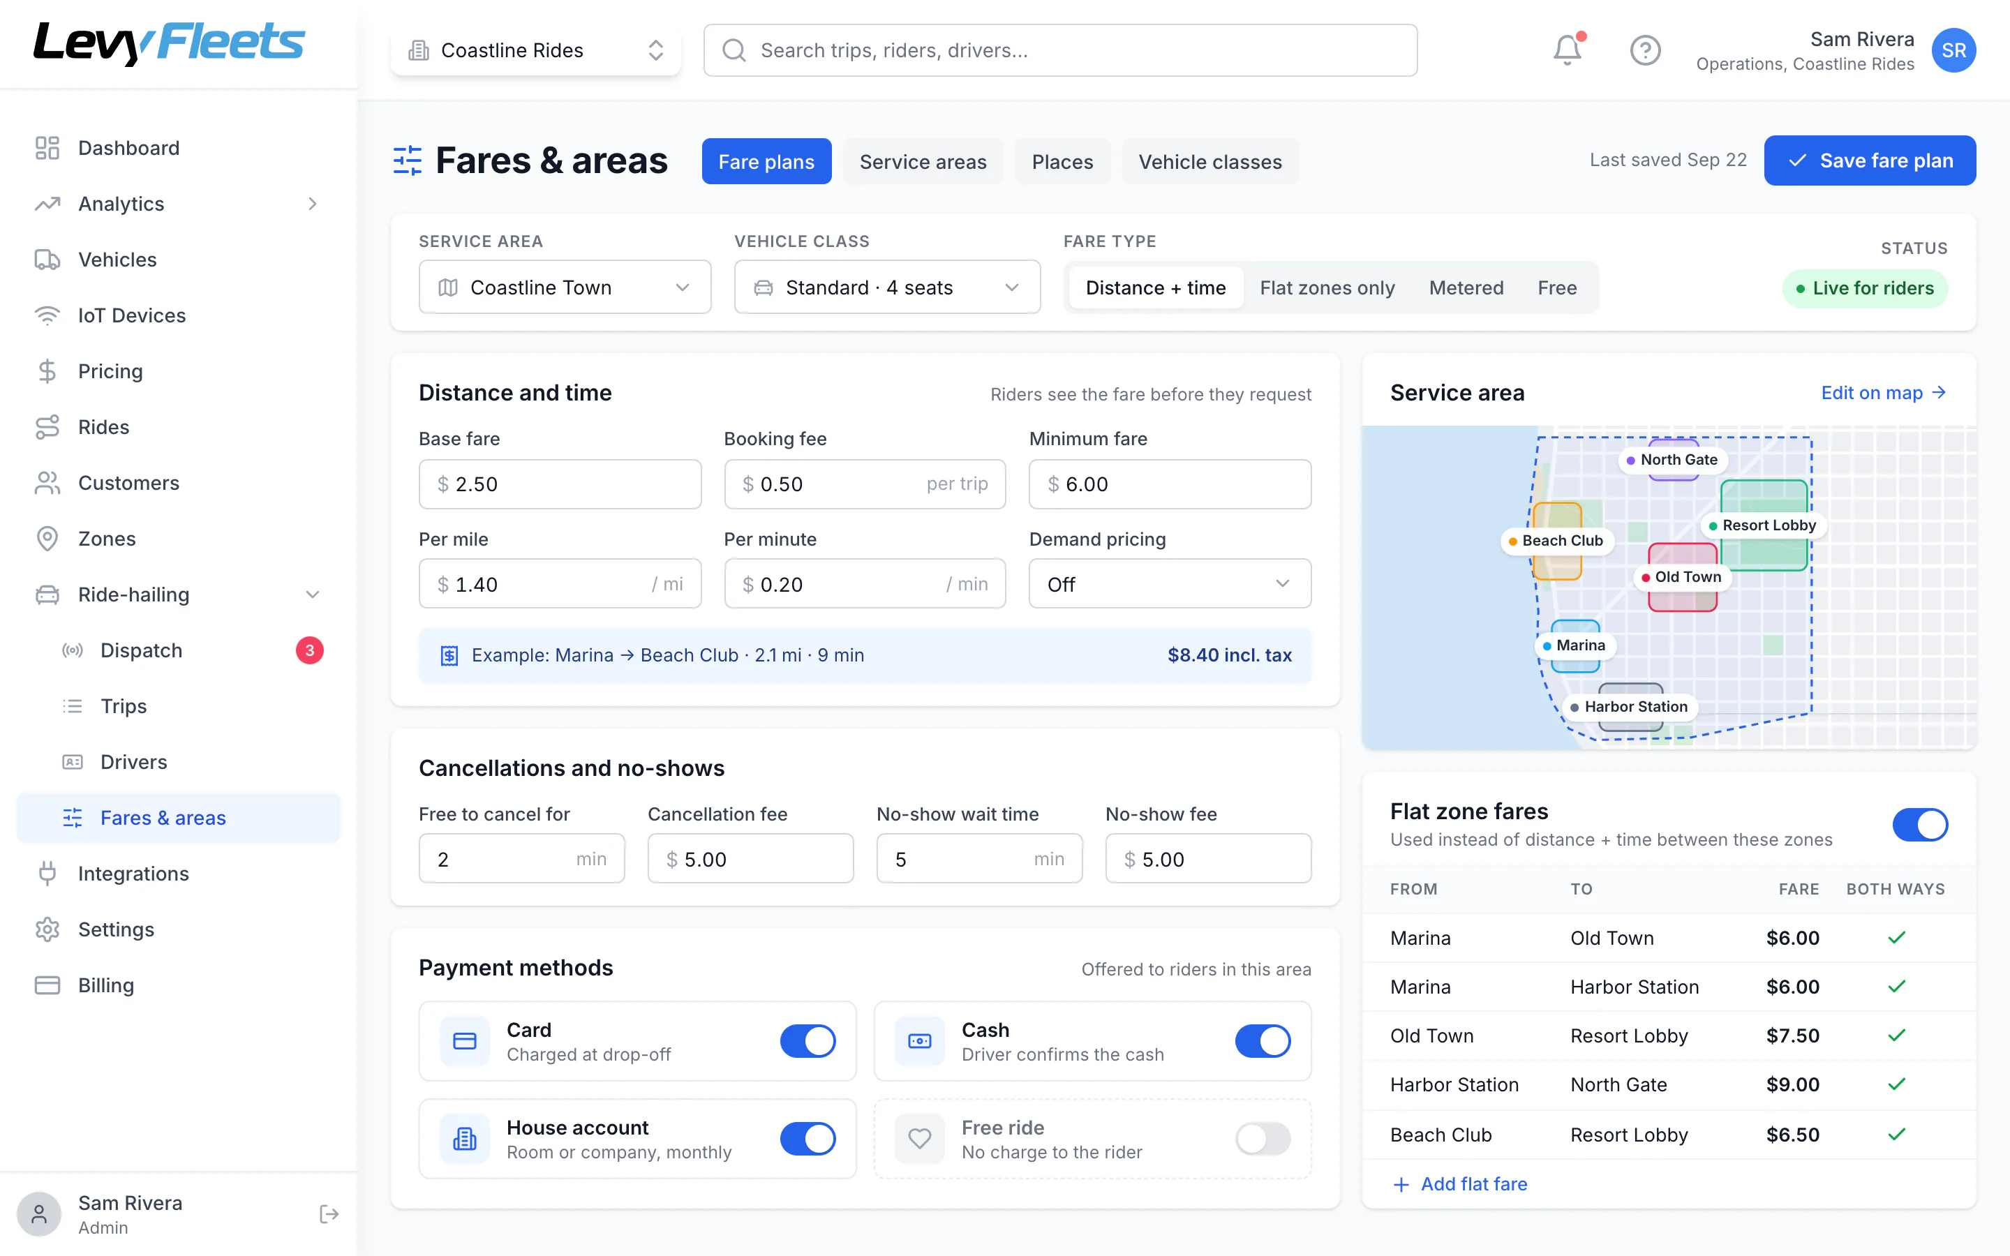Click the SR user avatar
The image size is (2010, 1256).
(x=1953, y=50)
